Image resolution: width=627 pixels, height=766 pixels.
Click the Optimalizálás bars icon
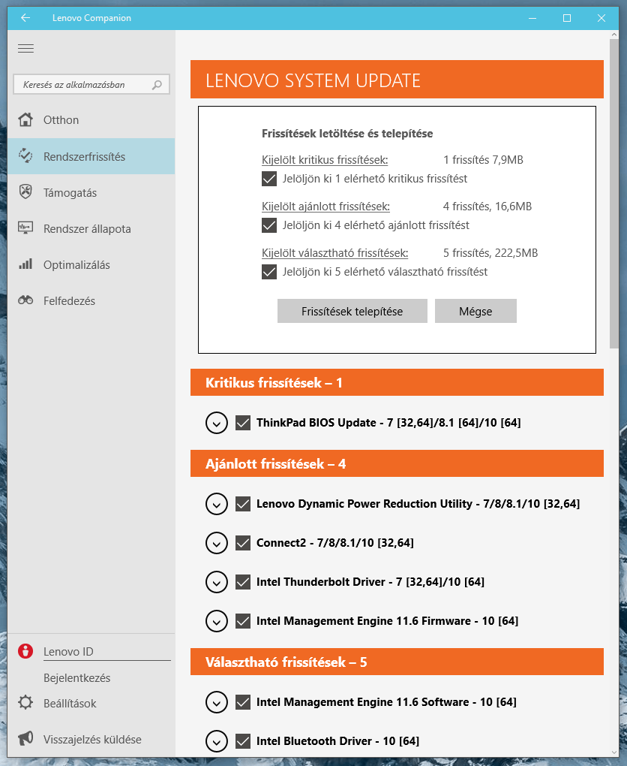point(25,264)
